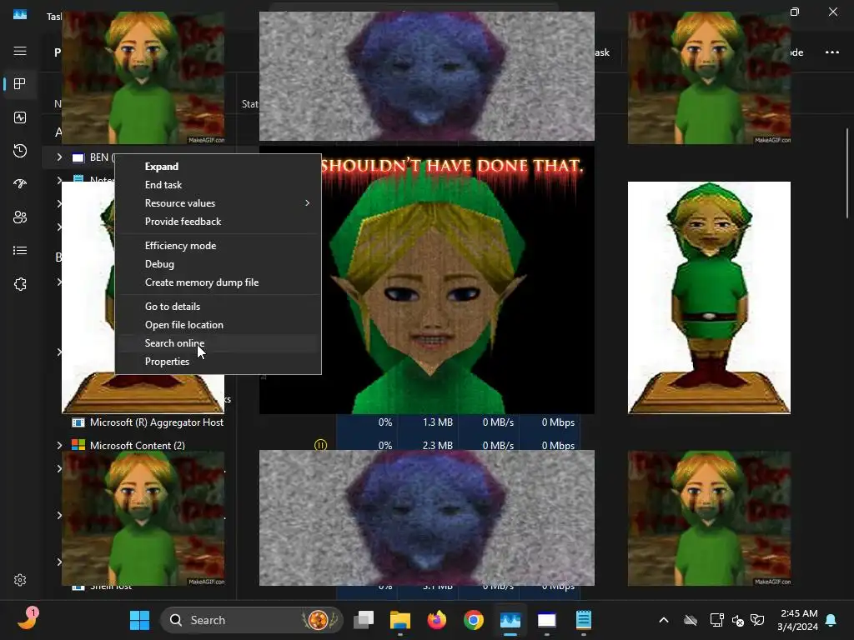Open the Services page puzzle icon

(x=20, y=284)
